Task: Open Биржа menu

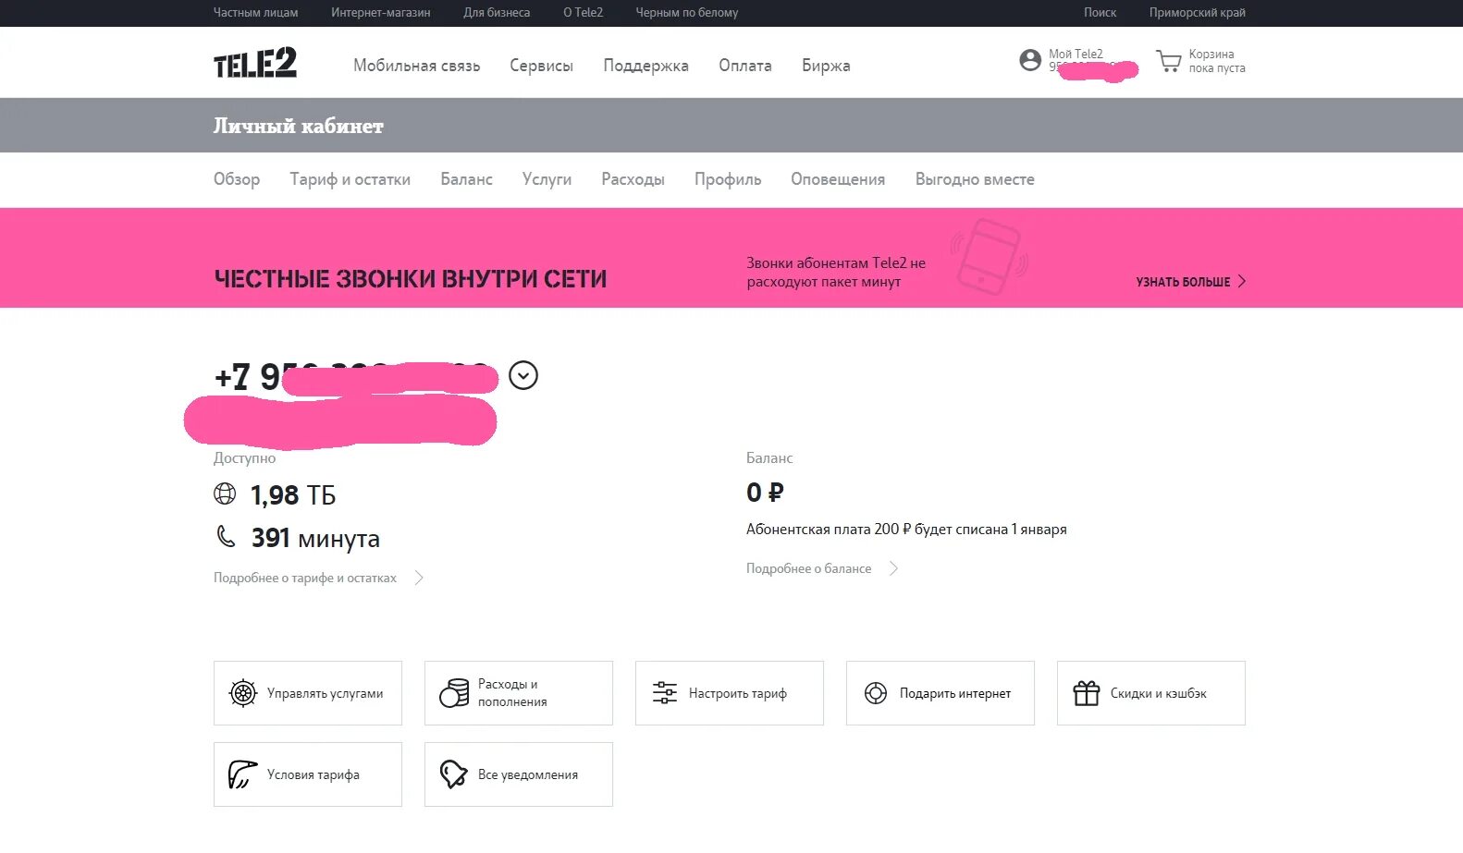Action: pyautogui.click(x=826, y=66)
